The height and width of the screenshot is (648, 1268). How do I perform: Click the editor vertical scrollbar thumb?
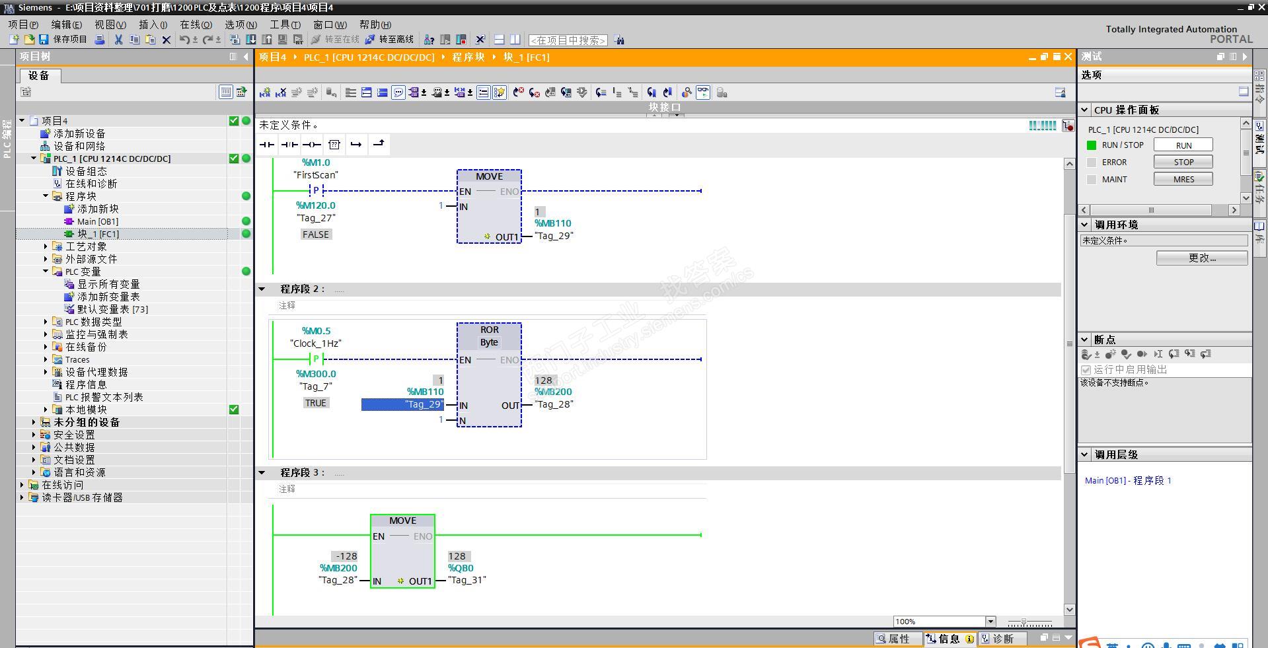click(x=1069, y=343)
